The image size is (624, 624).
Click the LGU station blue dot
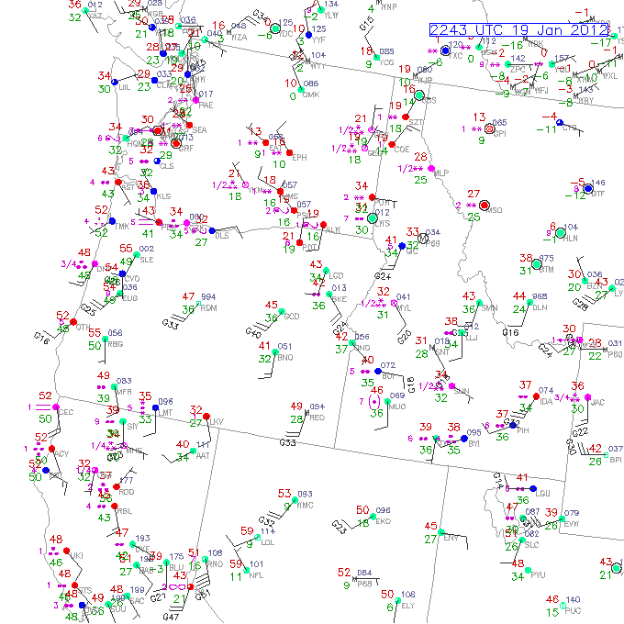coord(533,488)
